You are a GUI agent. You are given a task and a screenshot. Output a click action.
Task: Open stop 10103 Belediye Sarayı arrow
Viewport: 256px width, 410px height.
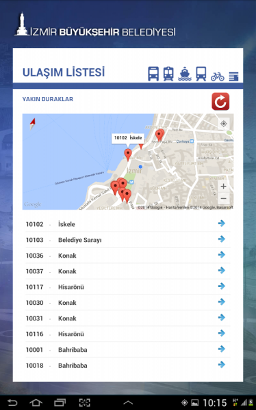tap(221, 239)
